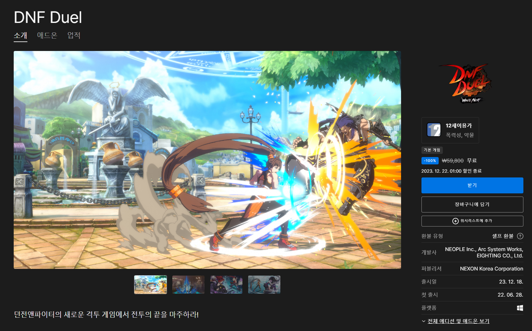Click the 출시일 row label
The width and height of the screenshot is (532, 331).
[429, 282]
